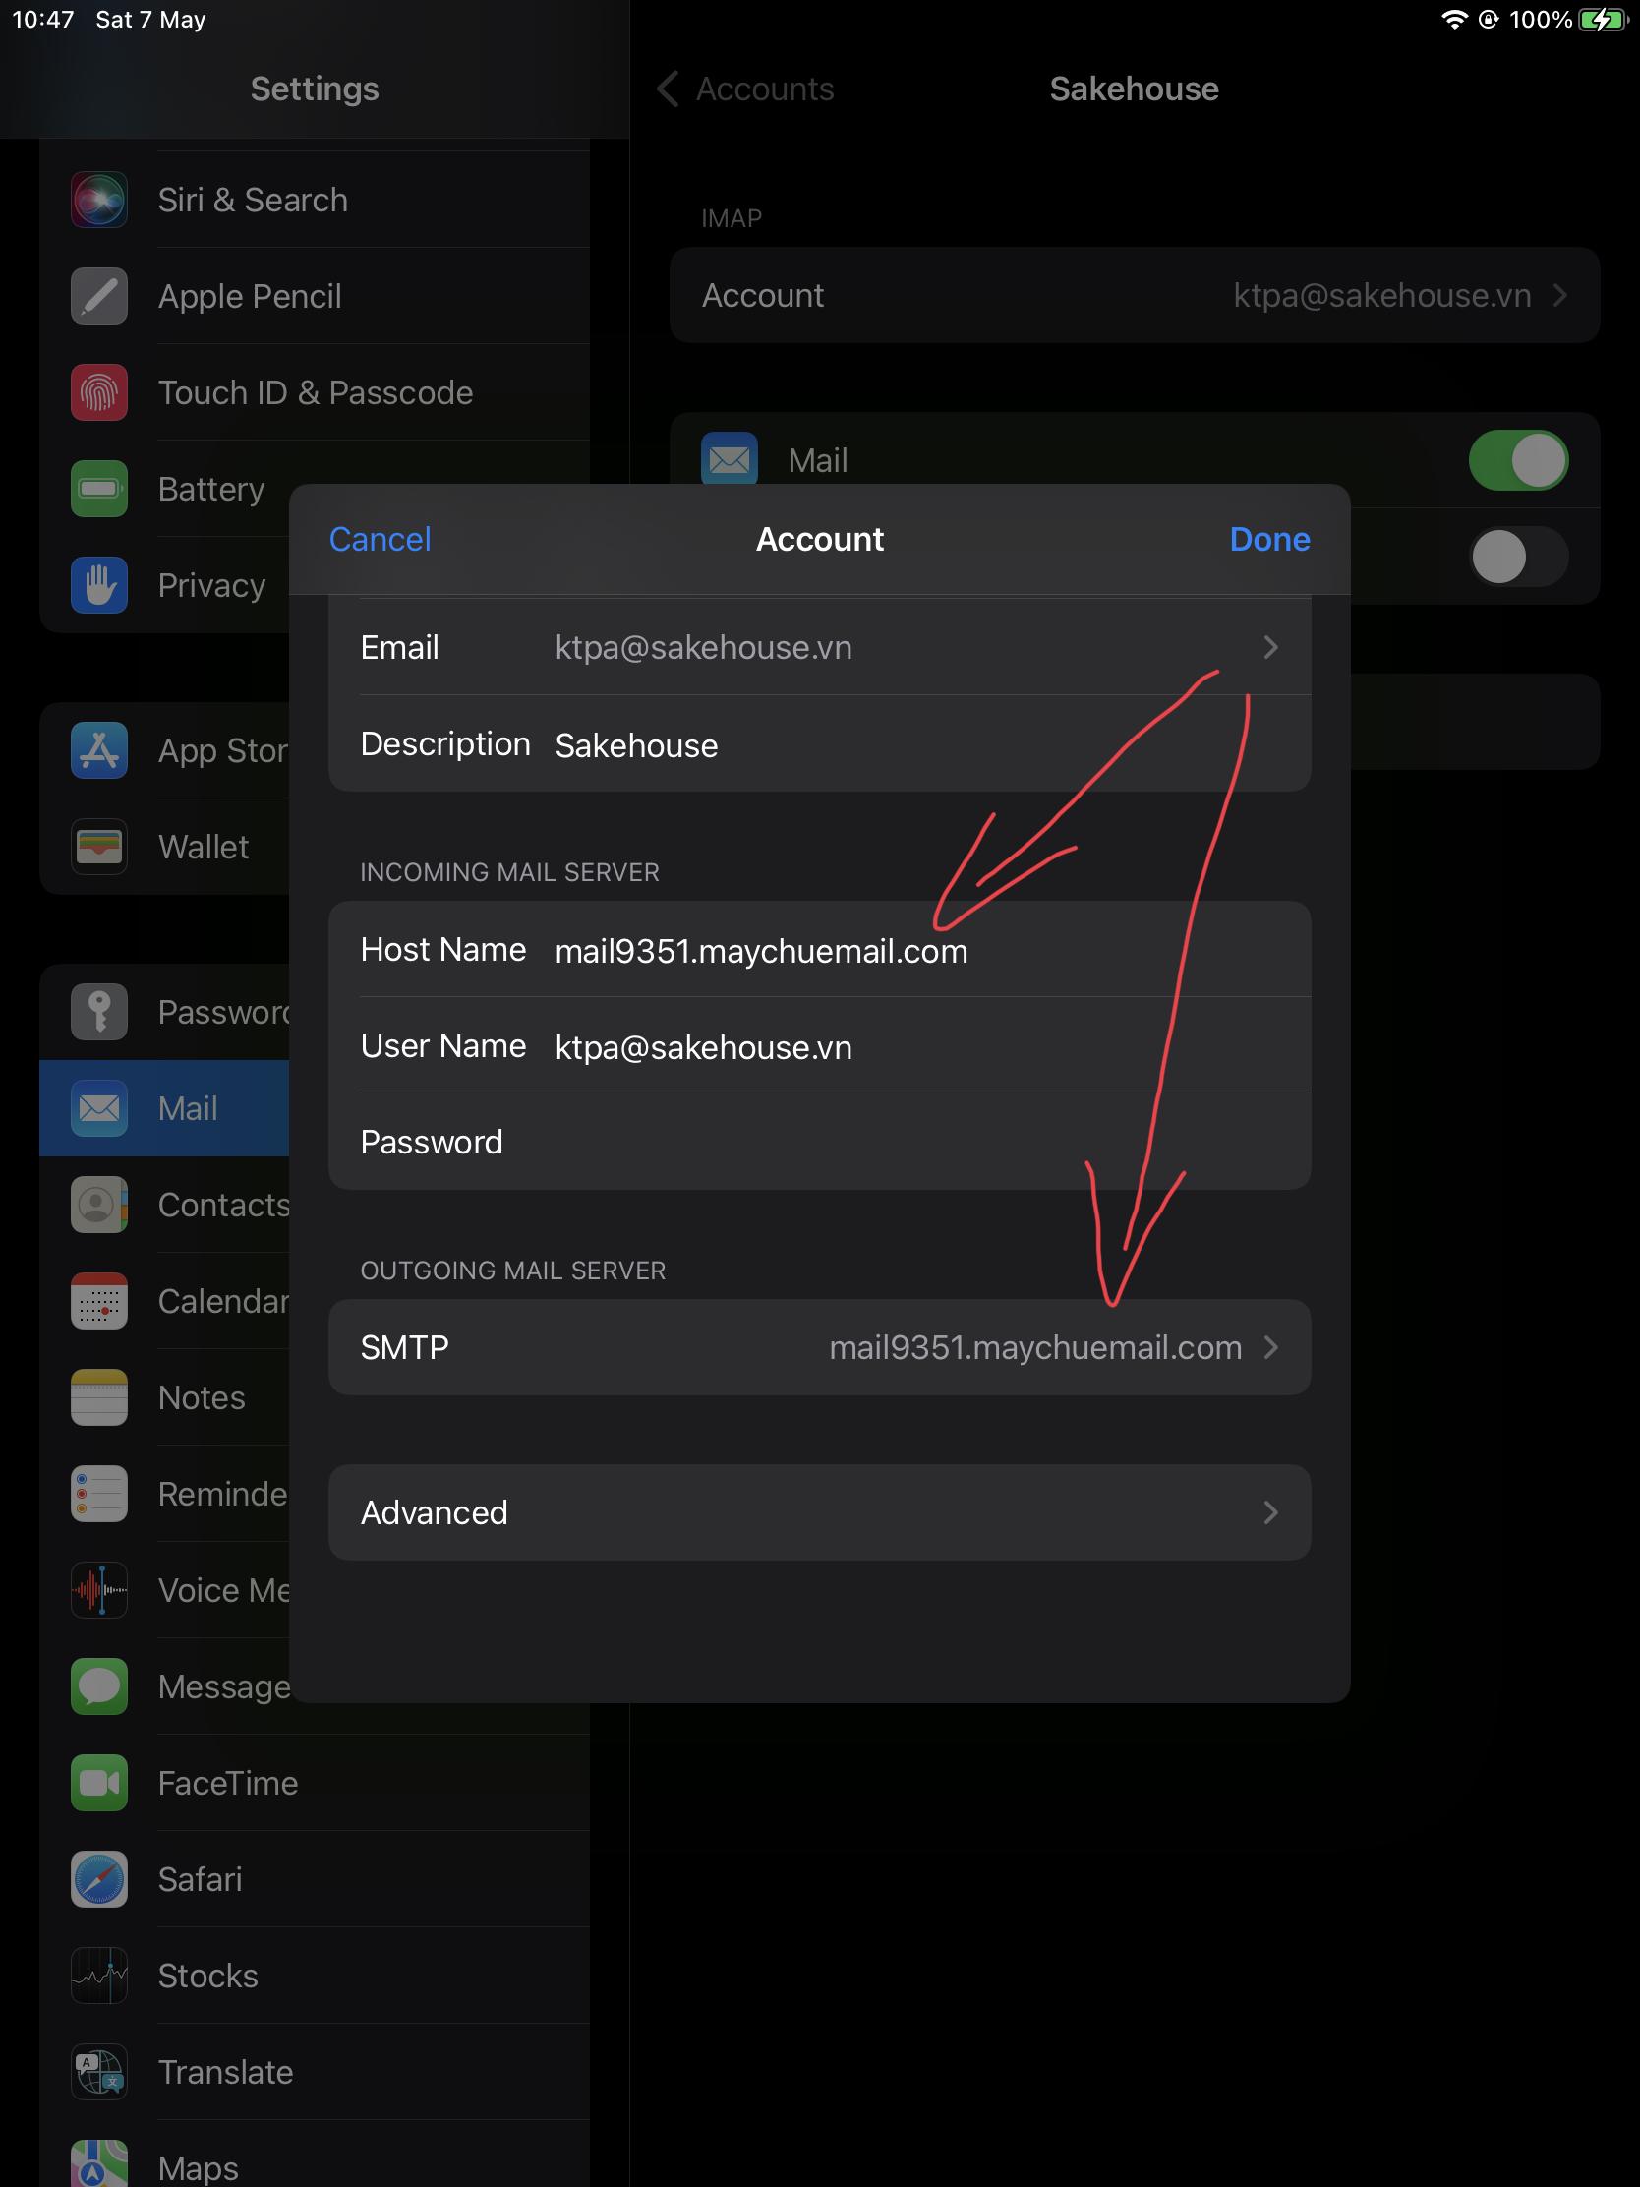This screenshot has width=1640, height=2187.
Task: Tap the App Store icon
Action: tap(99, 750)
